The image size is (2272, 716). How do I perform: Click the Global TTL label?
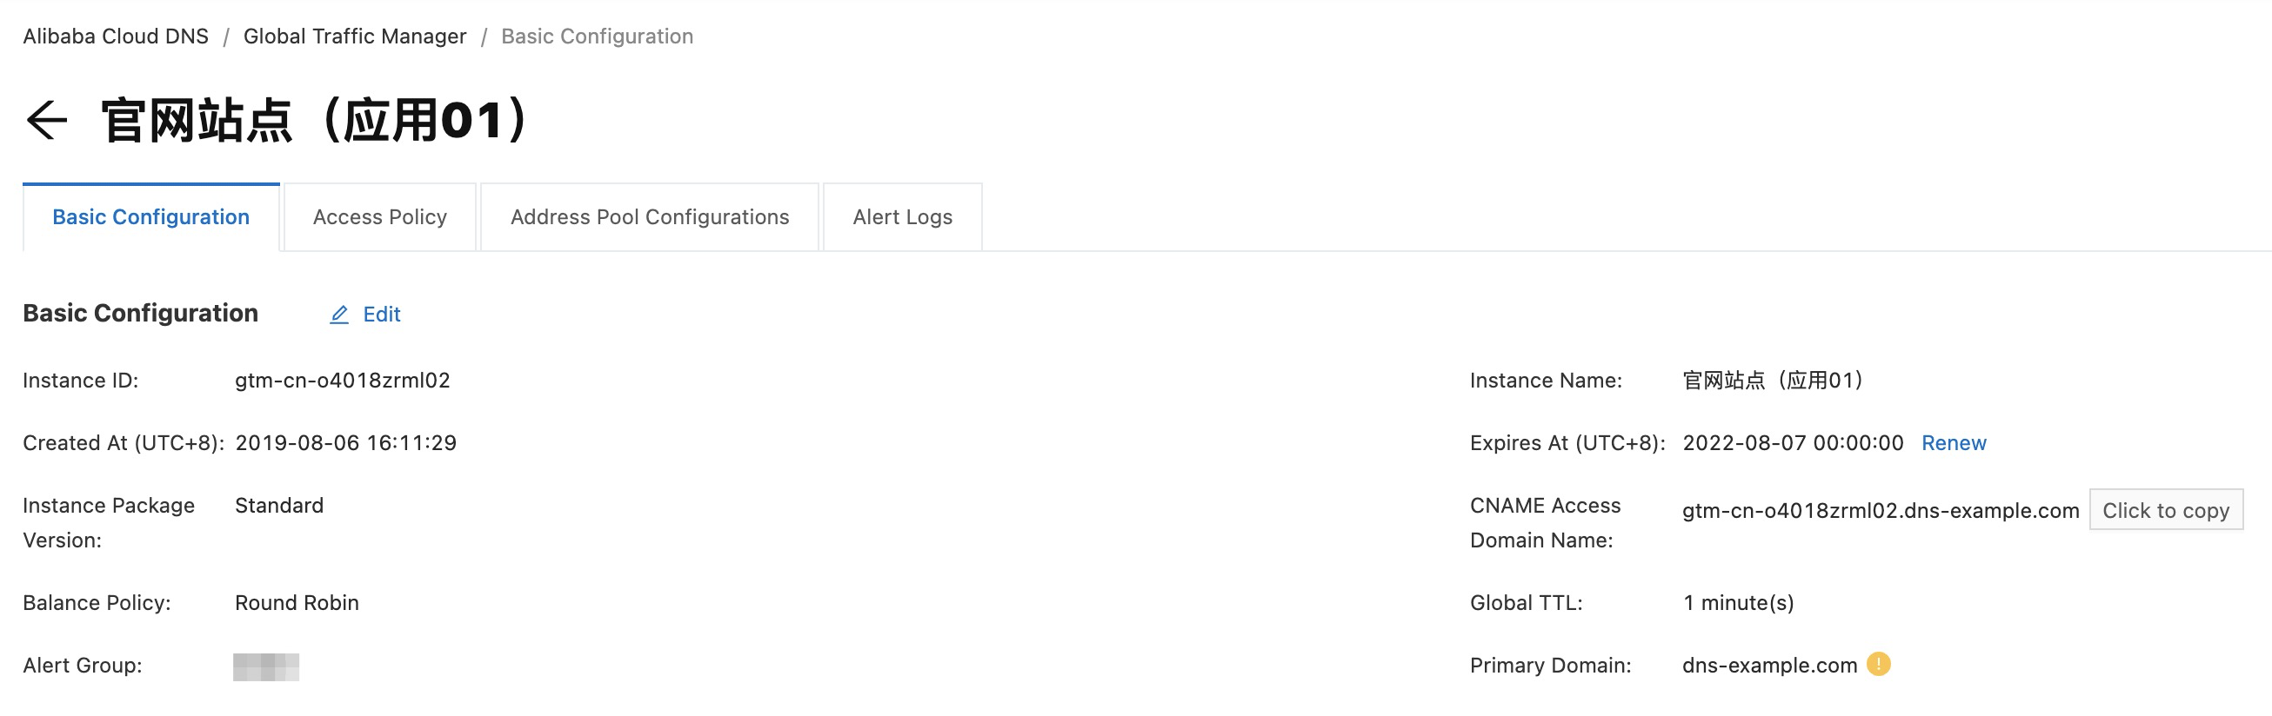click(x=1526, y=603)
